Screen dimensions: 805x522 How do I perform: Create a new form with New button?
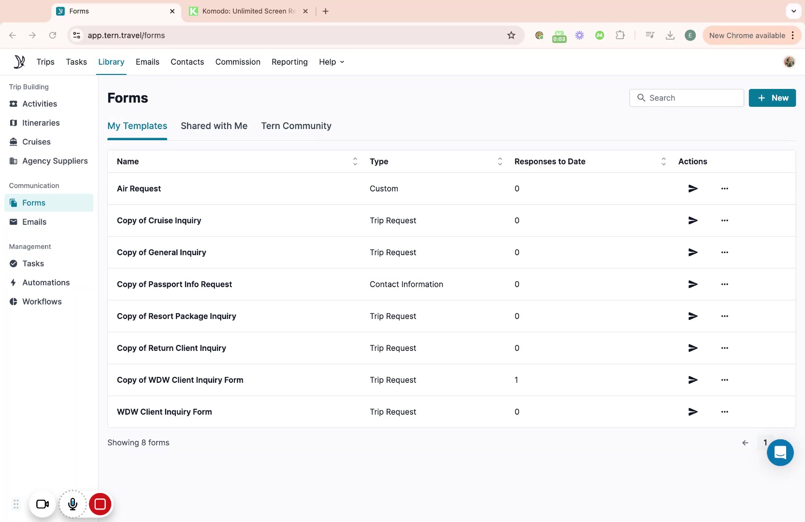point(772,98)
